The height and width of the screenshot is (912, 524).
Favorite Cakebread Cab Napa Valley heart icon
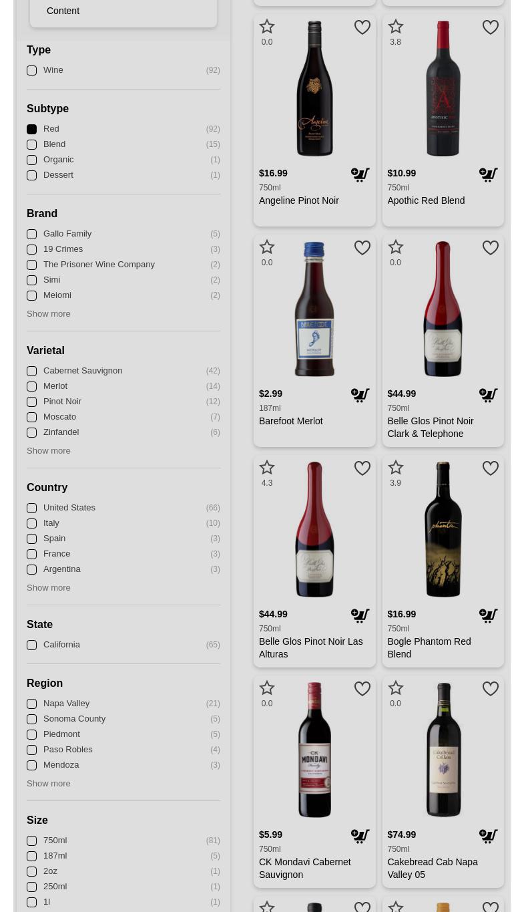(x=491, y=689)
